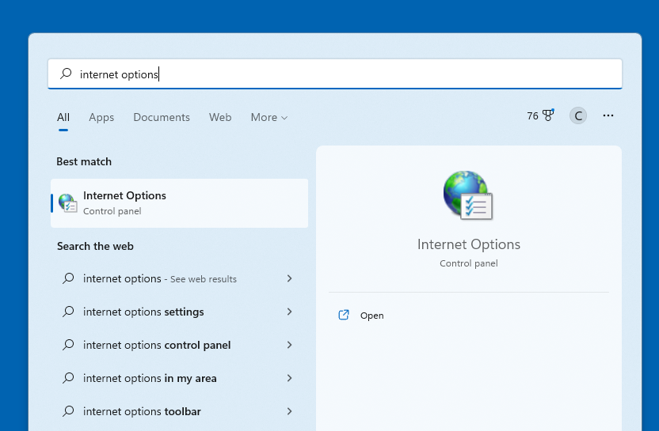Click magnifier icon beside 'internet options toolbar'

click(68, 411)
